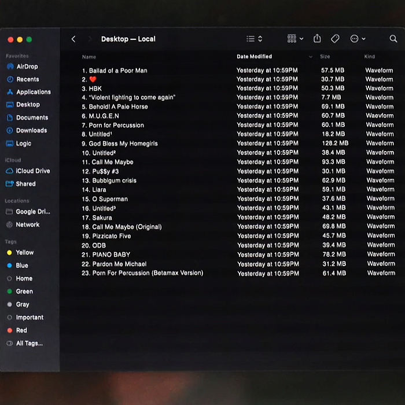Select the Green tag

(20, 292)
